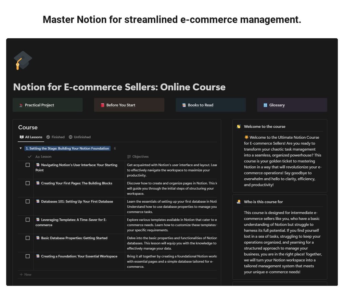Collapse the Setting the Stage group triangle
Image resolution: width=344 pixels, height=292 pixels.
click(x=21, y=149)
